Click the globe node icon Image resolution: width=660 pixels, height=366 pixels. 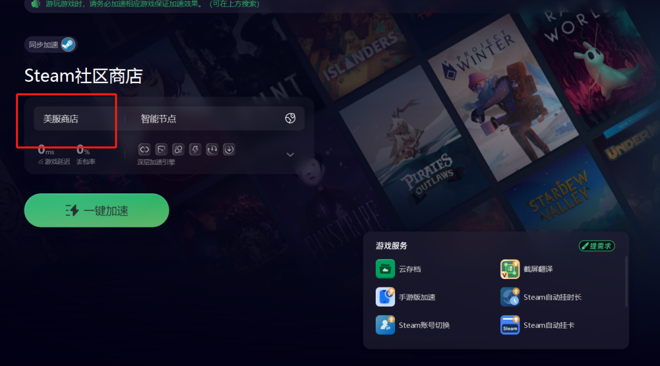(x=290, y=118)
